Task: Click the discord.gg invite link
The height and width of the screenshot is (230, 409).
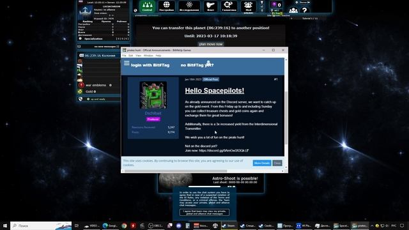Action: (x=224, y=151)
